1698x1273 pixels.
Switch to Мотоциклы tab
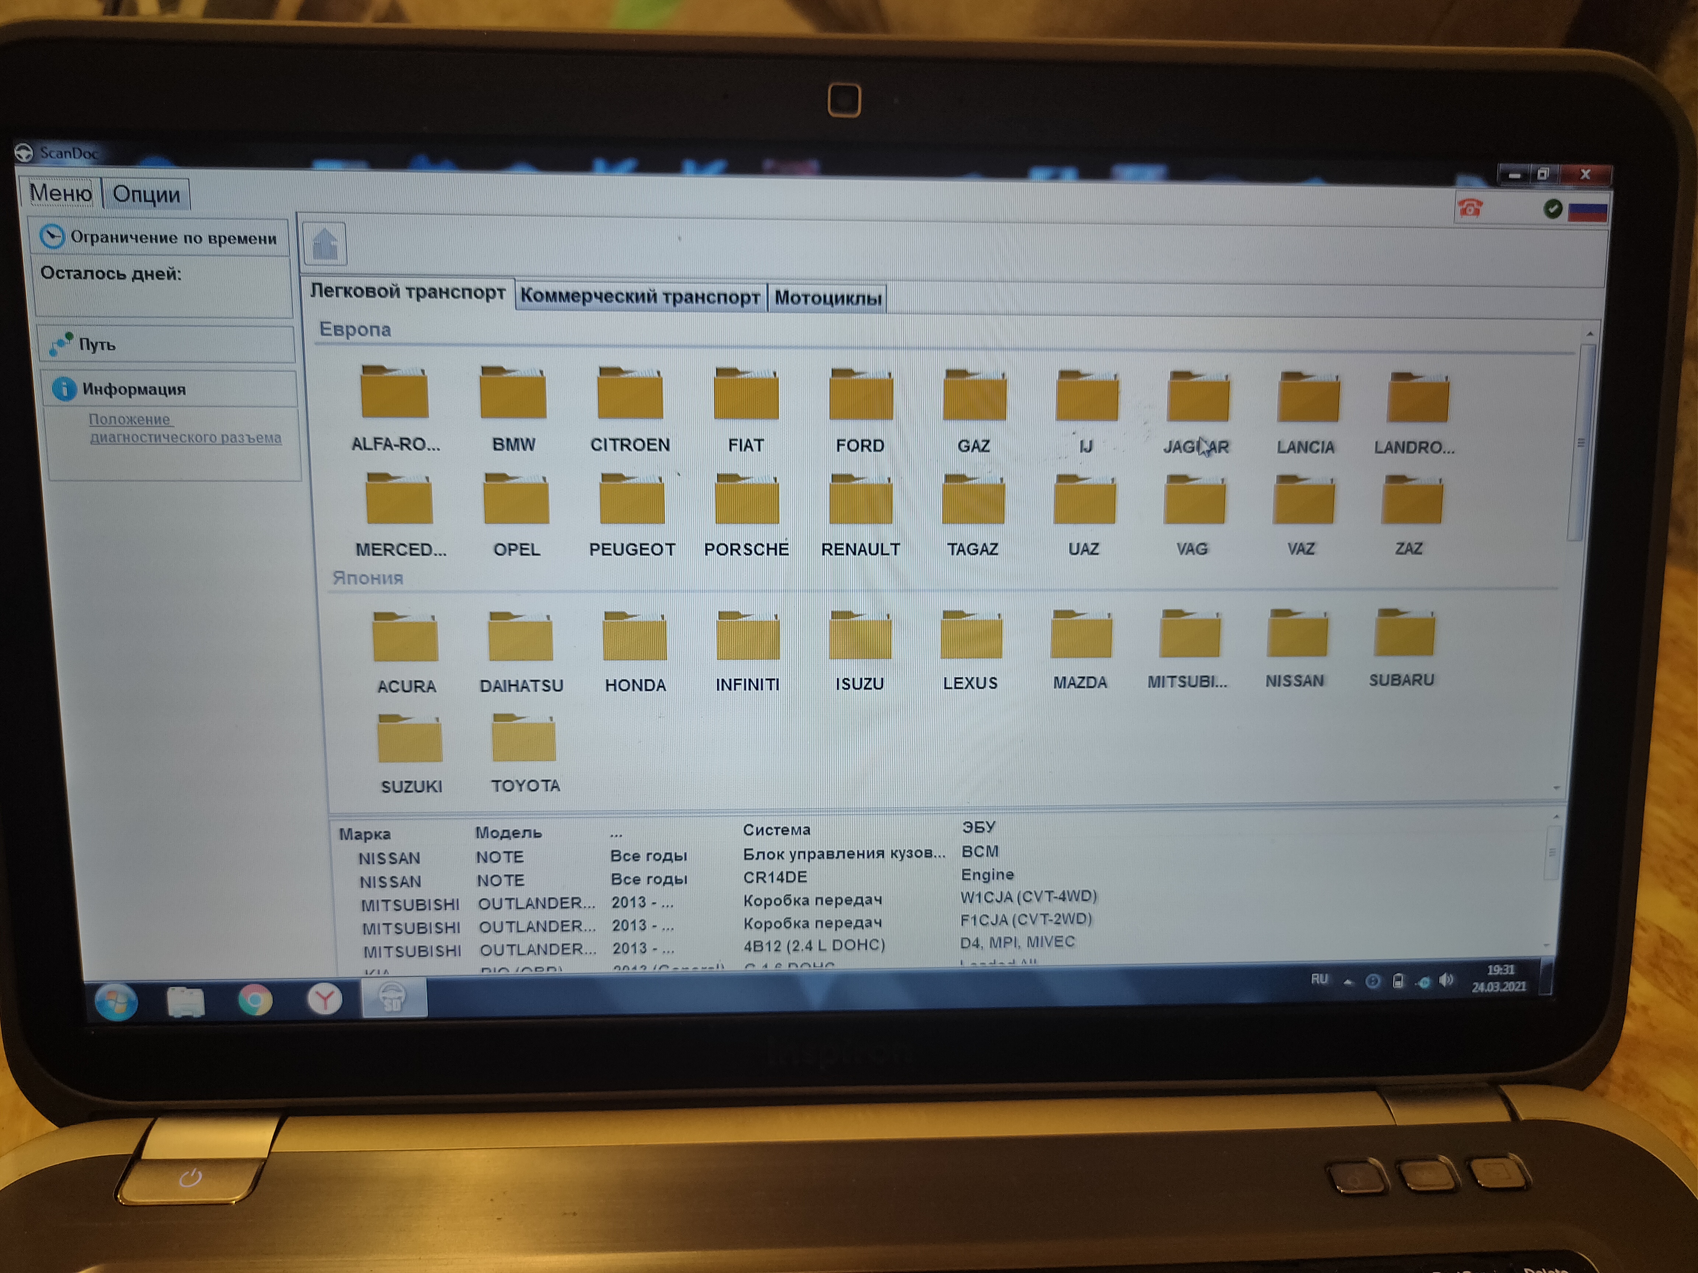click(x=828, y=298)
